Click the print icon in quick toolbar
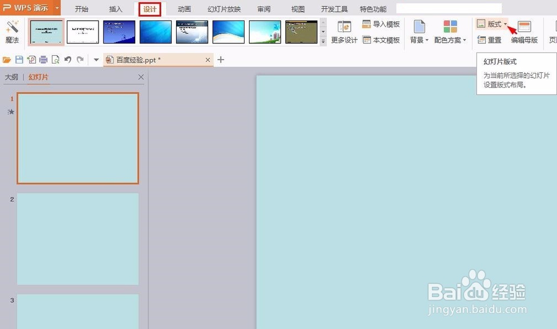Screen dimensions: 557x329 pyautogui.click(x=43, y=60)
